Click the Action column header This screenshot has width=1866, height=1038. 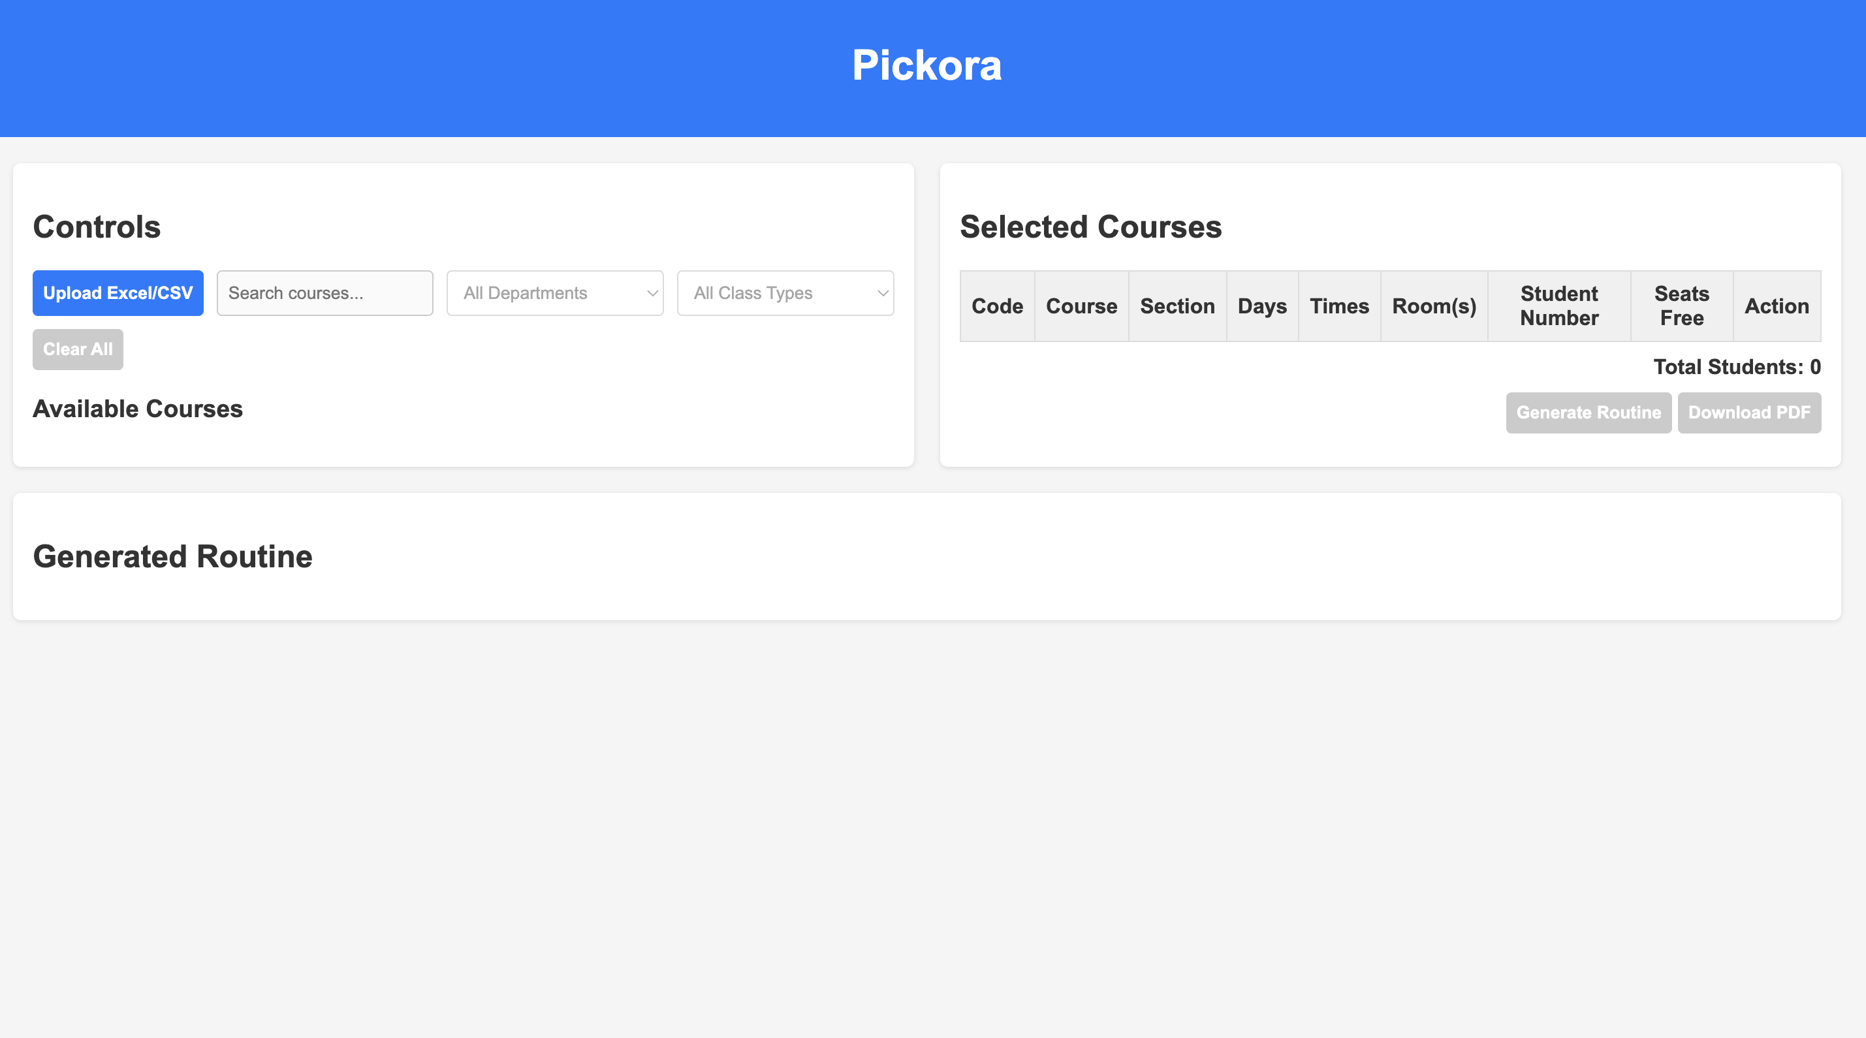click(1777, 306)
